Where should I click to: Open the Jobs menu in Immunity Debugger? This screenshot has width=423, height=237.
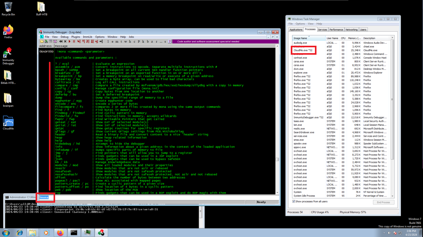click(131, 37)
